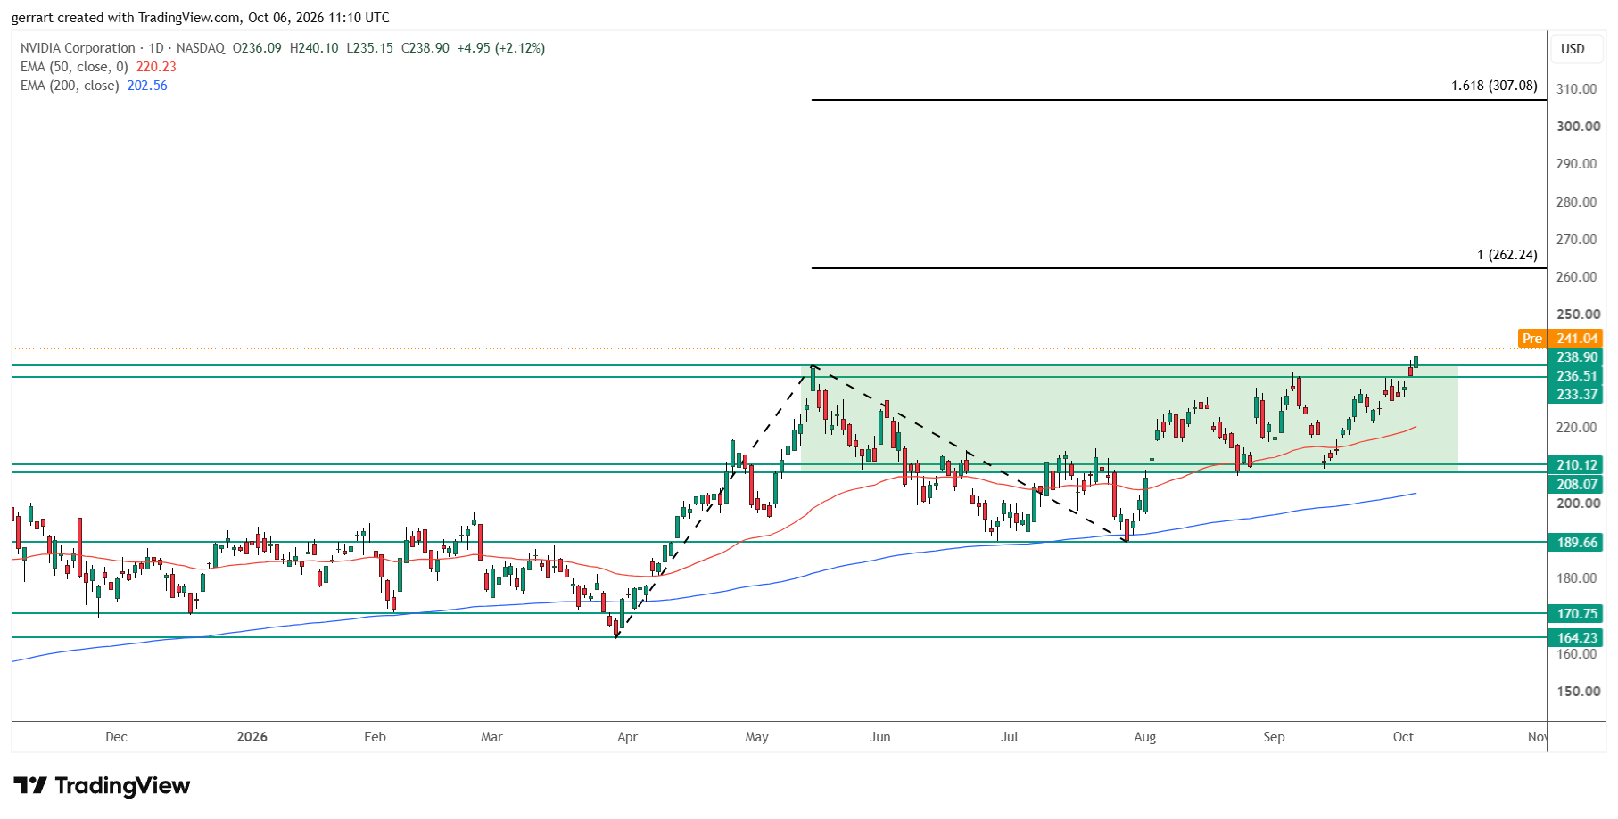Click the Sep label on time axis
The width and height of the screenshot is (1618, 819).
(x=1275, y=737)
